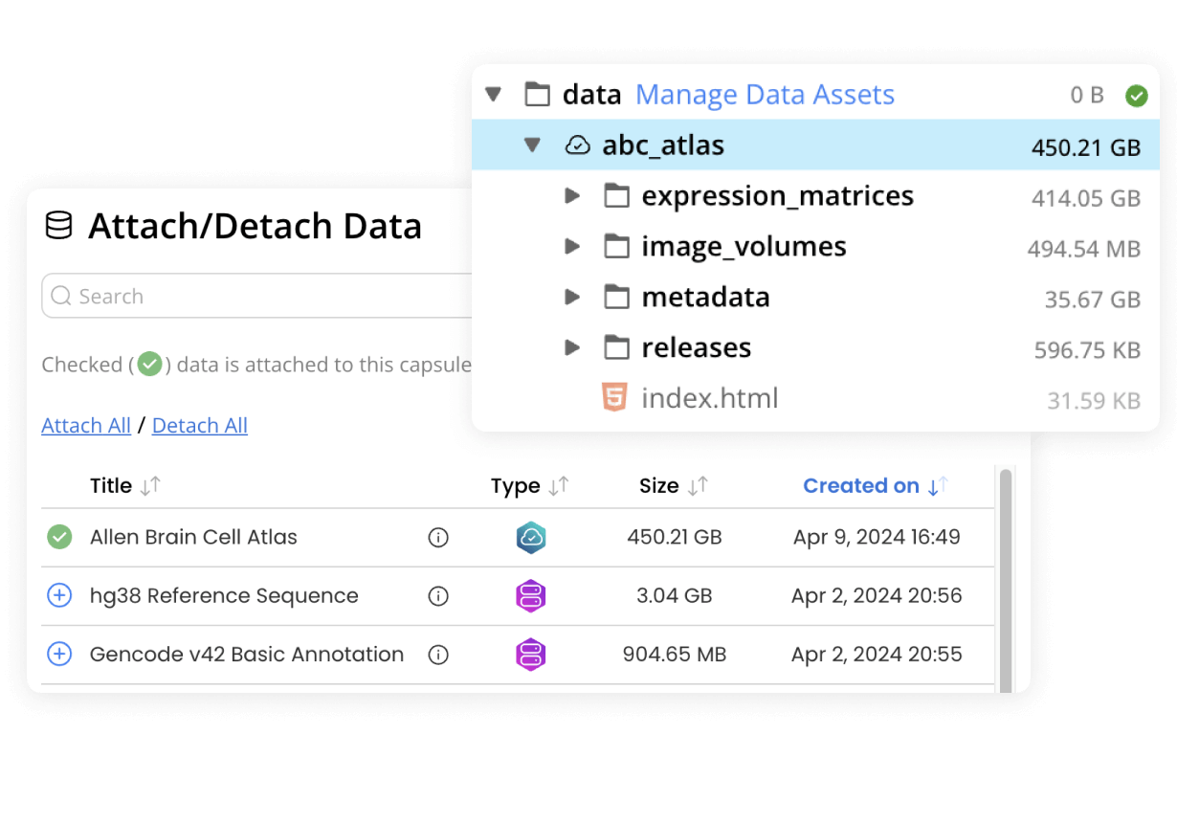The width and height of the screenshot is (1177, 823).
Task: Click the green checkmark beside the data folder size
Action: click(1137, 96)
